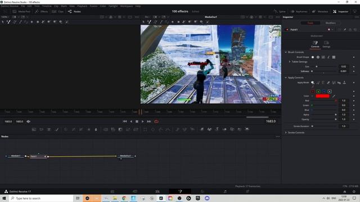Toggle the Nodes panel button
The height and width of the screenshot is (202, 360).
[74, 11]
